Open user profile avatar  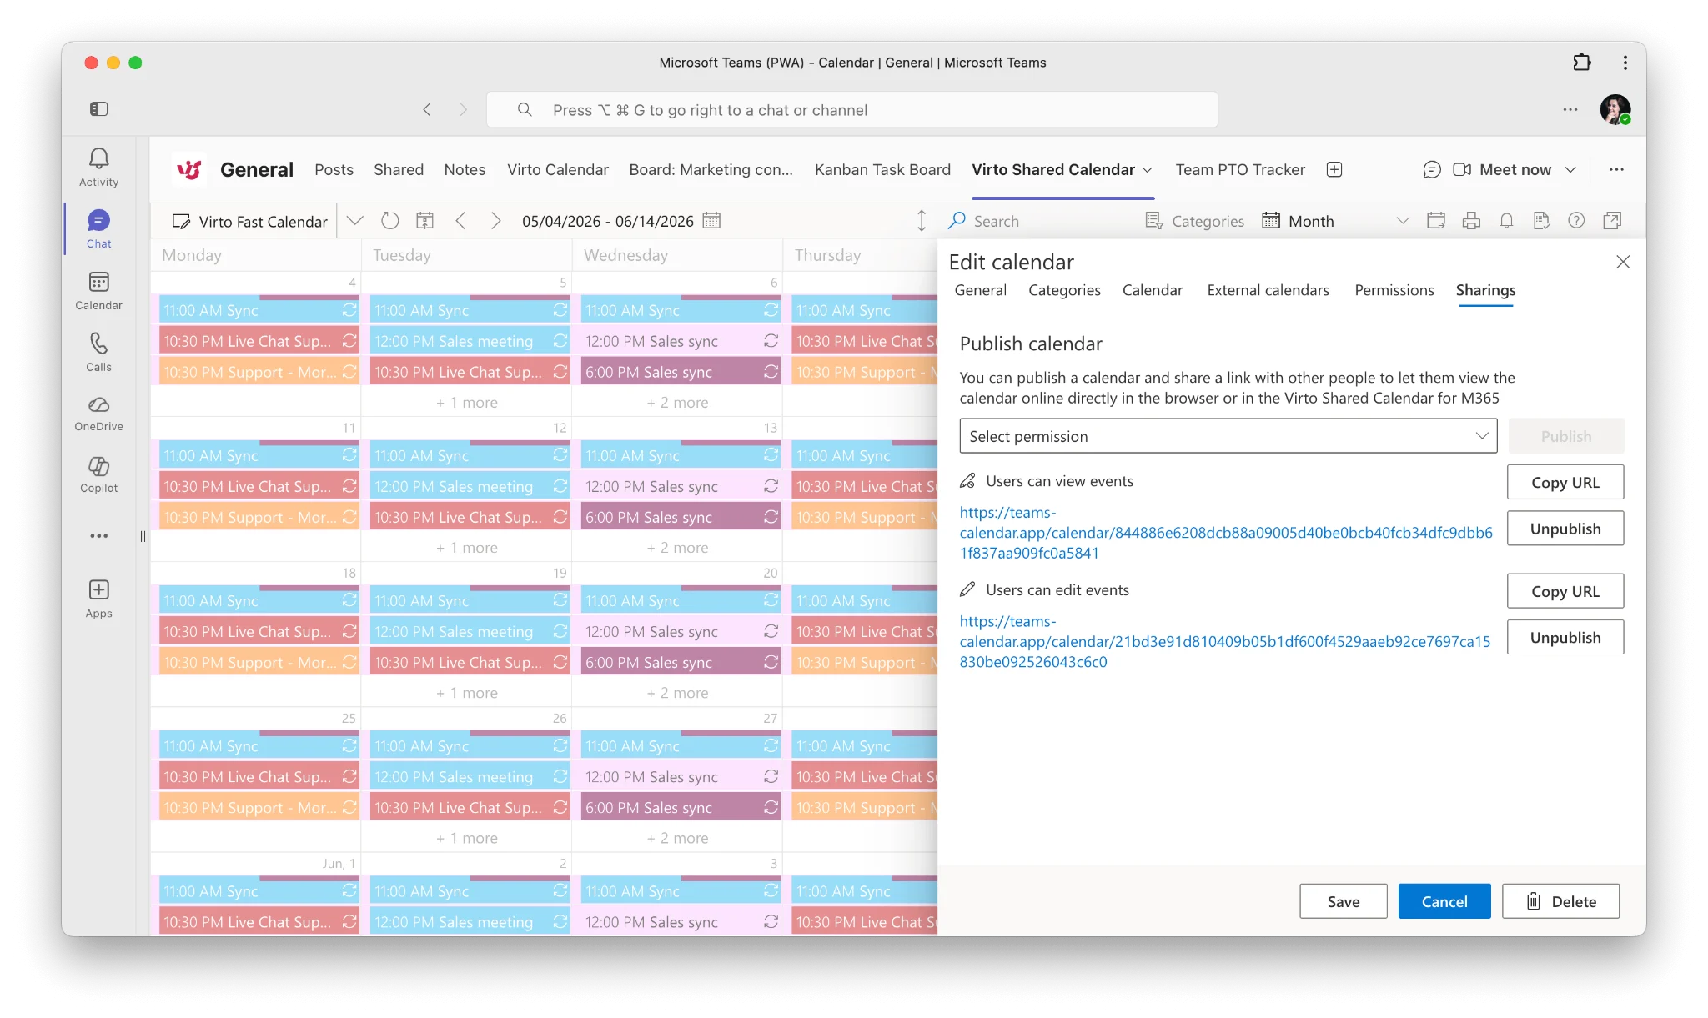click(x=1615, y=109)
